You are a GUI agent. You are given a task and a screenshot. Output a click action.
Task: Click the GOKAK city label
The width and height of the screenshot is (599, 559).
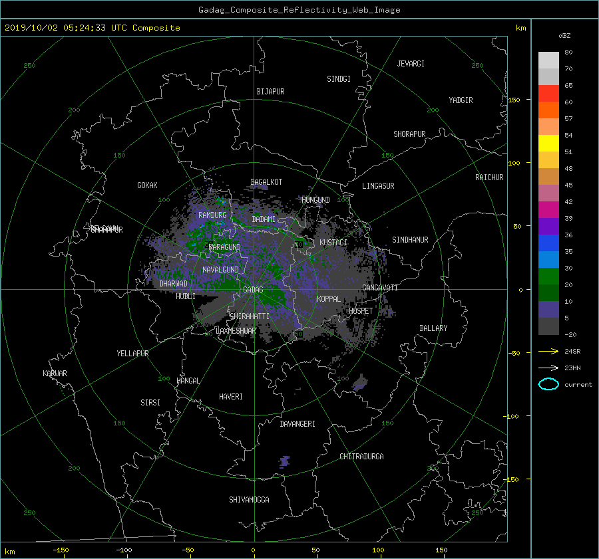[147, 185]
